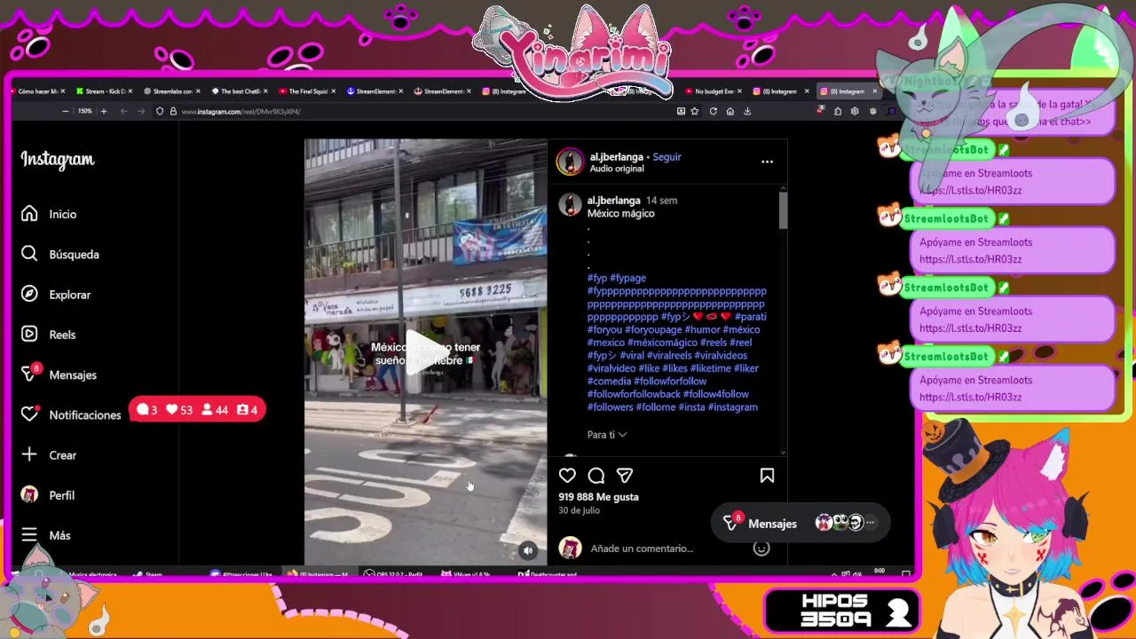Click the comments count 3 in notification bubble
Screen dimensions: 1136x639
(147, 410)
